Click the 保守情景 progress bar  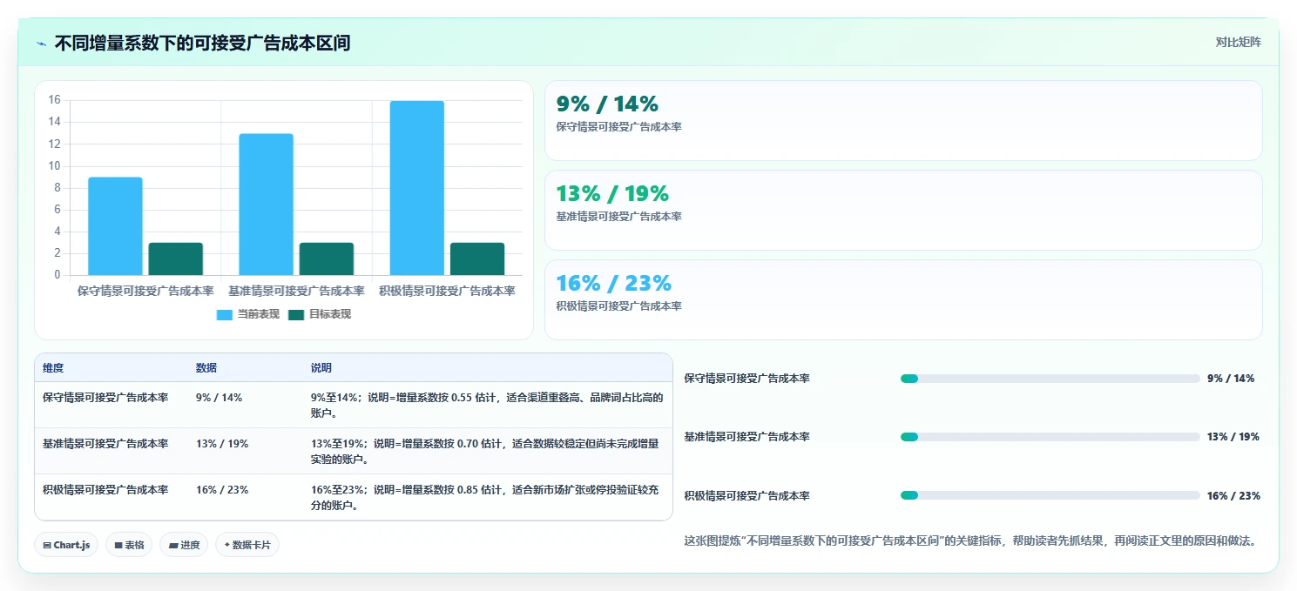coord(1050,379)
